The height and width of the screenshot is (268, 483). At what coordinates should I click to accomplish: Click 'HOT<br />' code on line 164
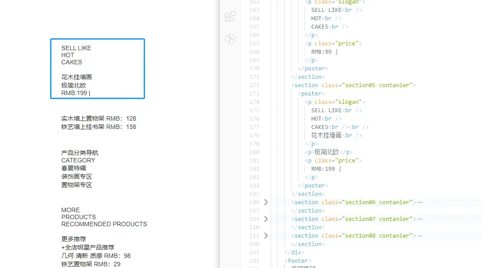tap(326, 18)
